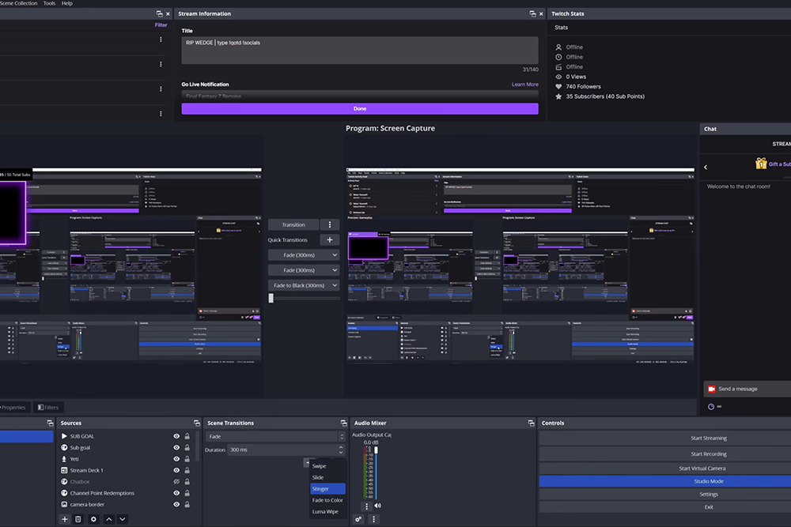Click the add Quick Transition plus button

click(x=329, y=240)
